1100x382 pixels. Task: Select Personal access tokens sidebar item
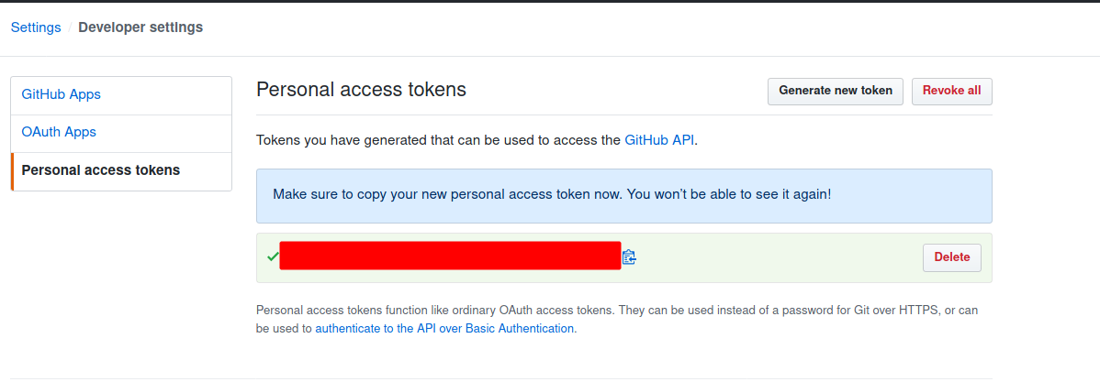[101, 170]
